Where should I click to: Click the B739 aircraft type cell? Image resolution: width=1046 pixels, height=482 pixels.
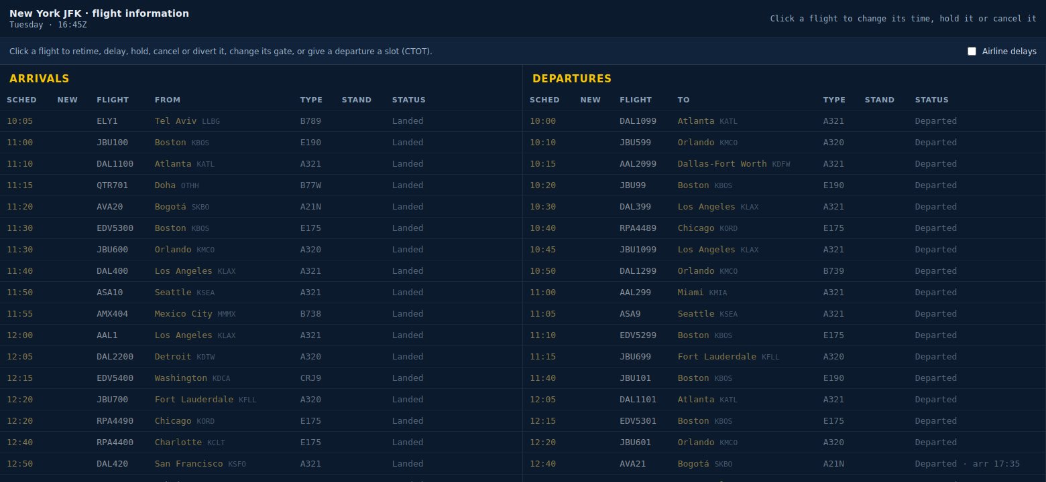[x=834, y=271]
